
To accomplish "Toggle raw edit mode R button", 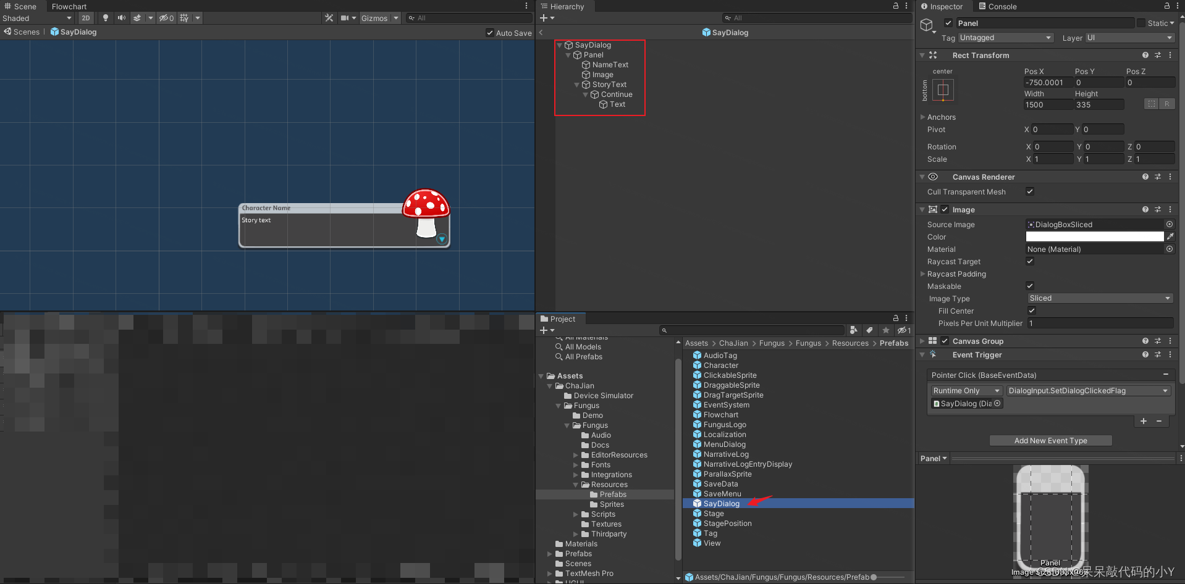I will (x=1167, y=104).
